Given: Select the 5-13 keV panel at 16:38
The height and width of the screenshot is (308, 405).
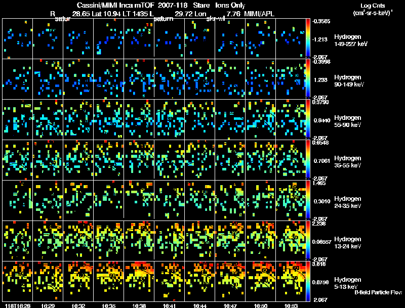Looking at the screenshot, I should click(x=139, y=281).
